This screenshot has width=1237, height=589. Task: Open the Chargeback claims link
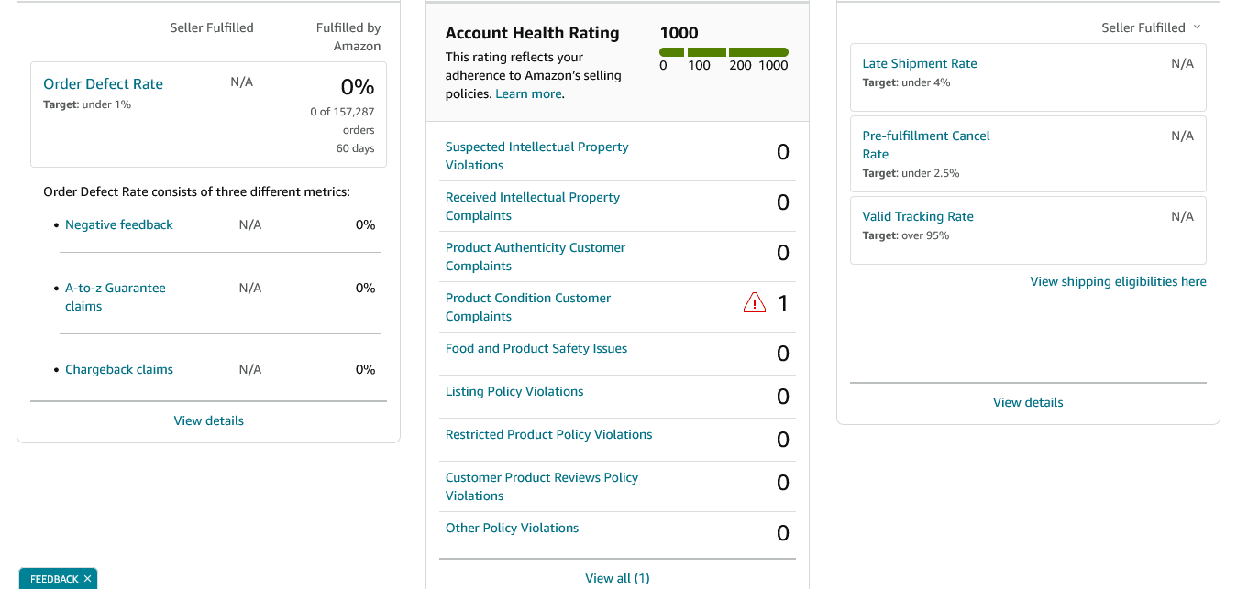pos(119,369)
